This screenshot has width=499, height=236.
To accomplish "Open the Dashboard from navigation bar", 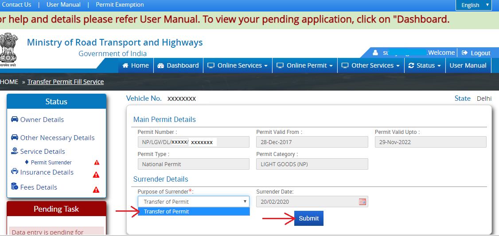I will click(178, 65).
